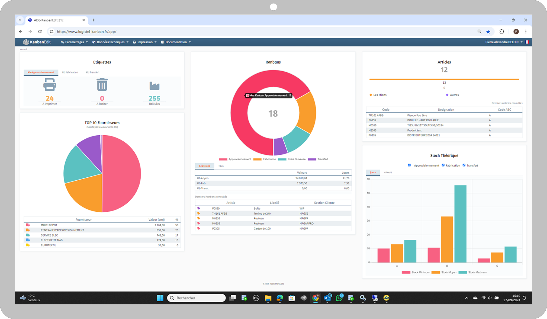The height and width of the screenshot is (319, 547).
Task: Click the Tous tab under Kanbans chart
Action: [x=221, y=166]
